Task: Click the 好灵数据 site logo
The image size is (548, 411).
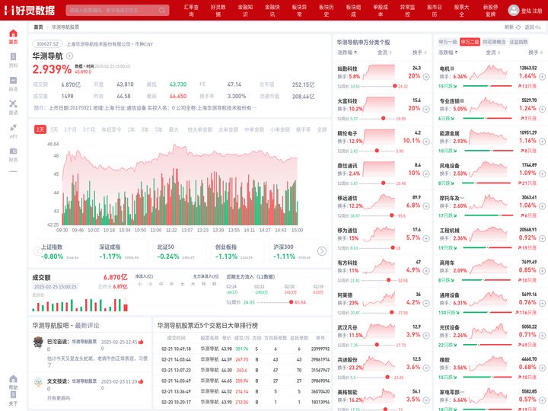Action: 30,10
